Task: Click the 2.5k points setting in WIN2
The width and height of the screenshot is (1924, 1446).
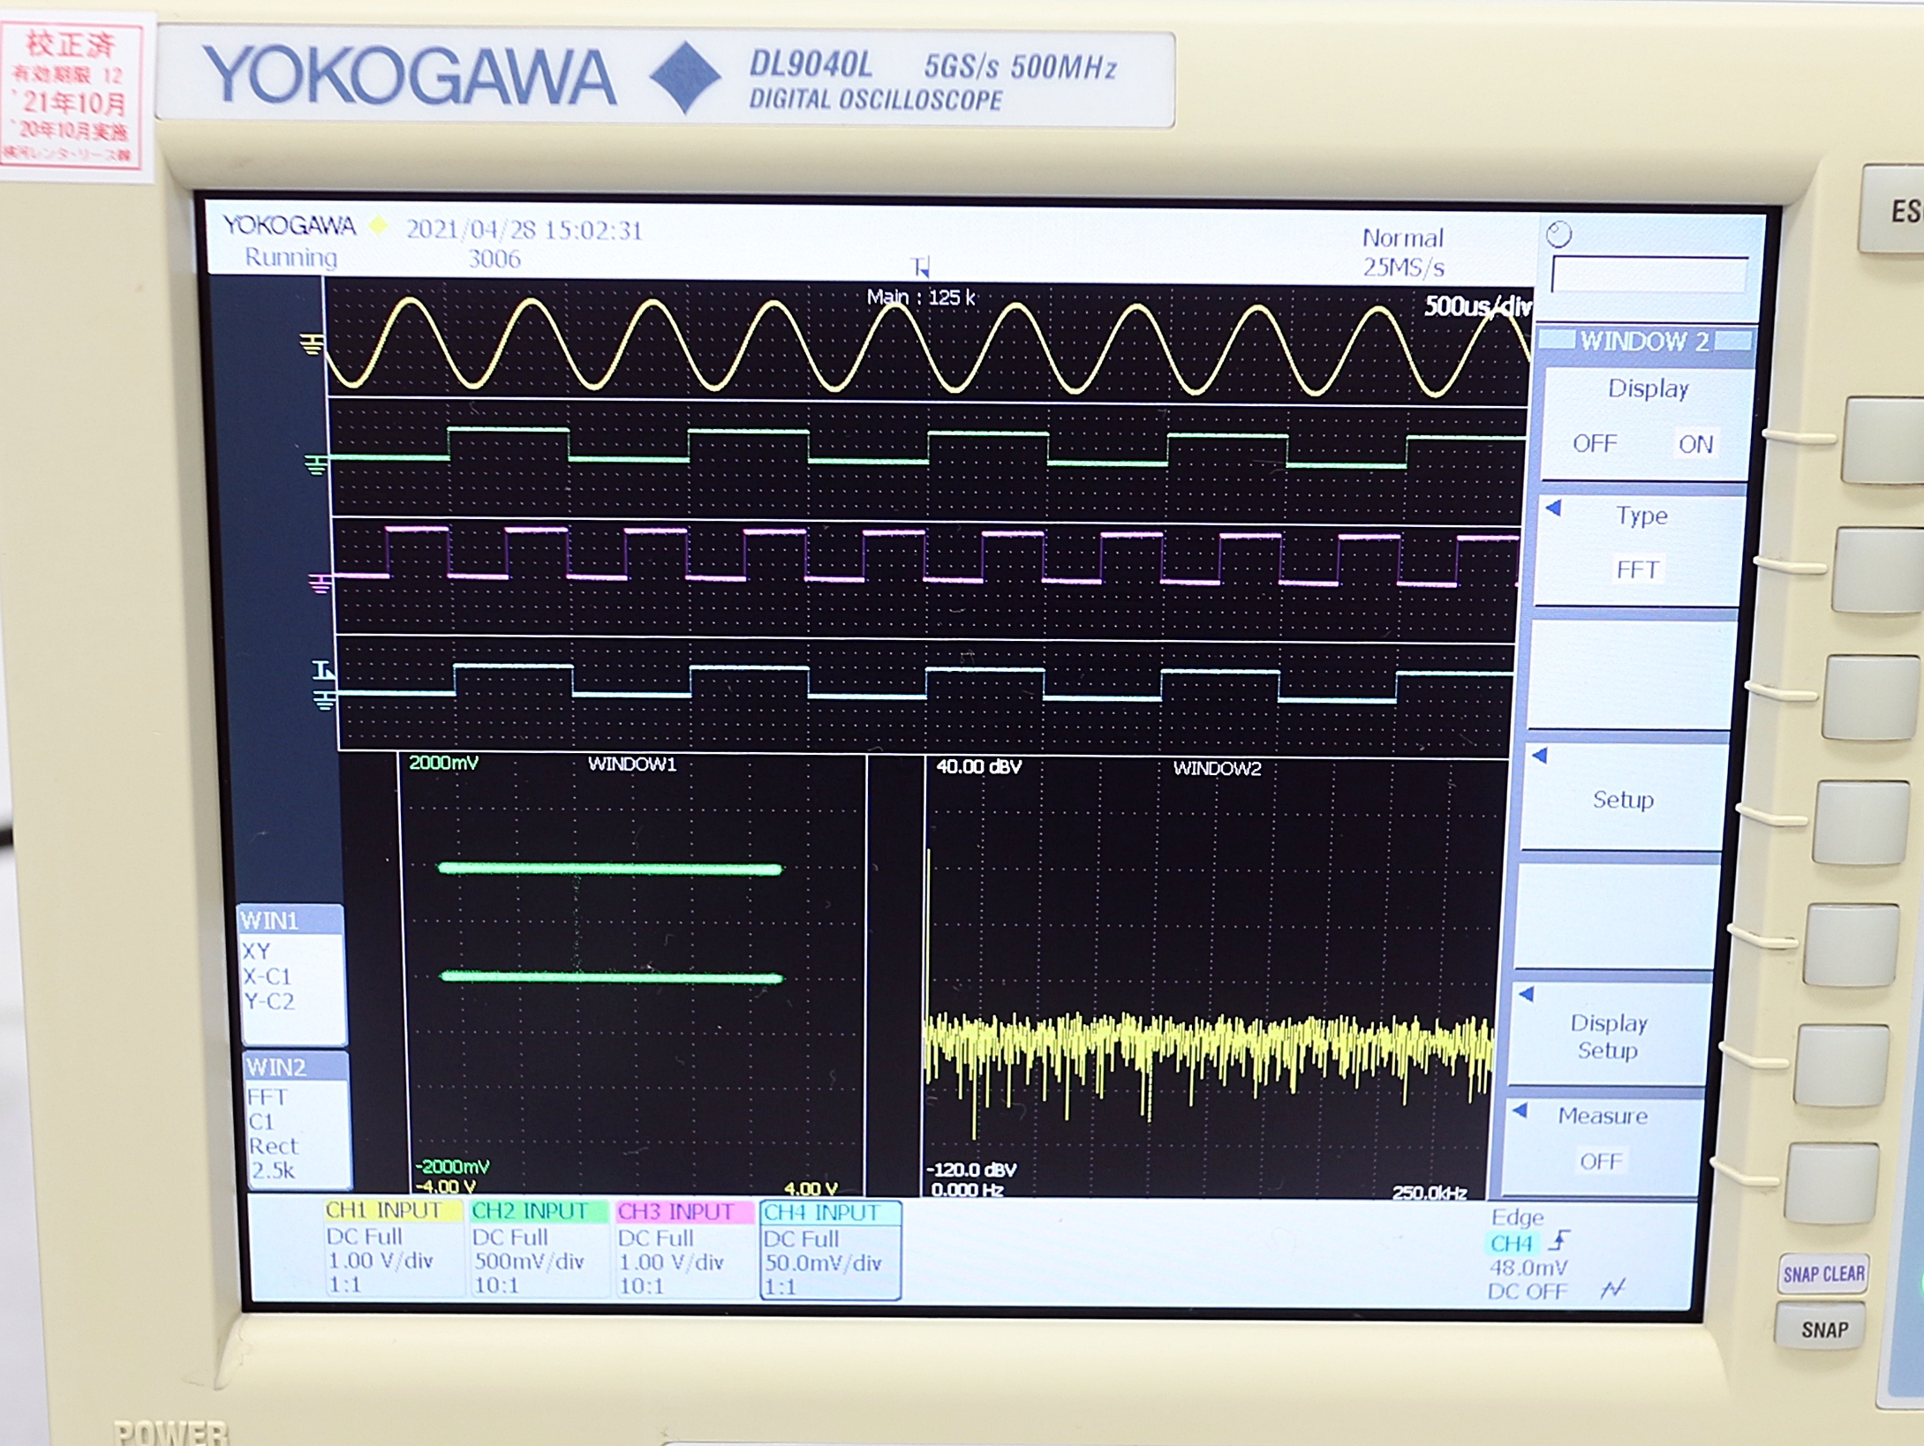Action: click(272, 1171)
